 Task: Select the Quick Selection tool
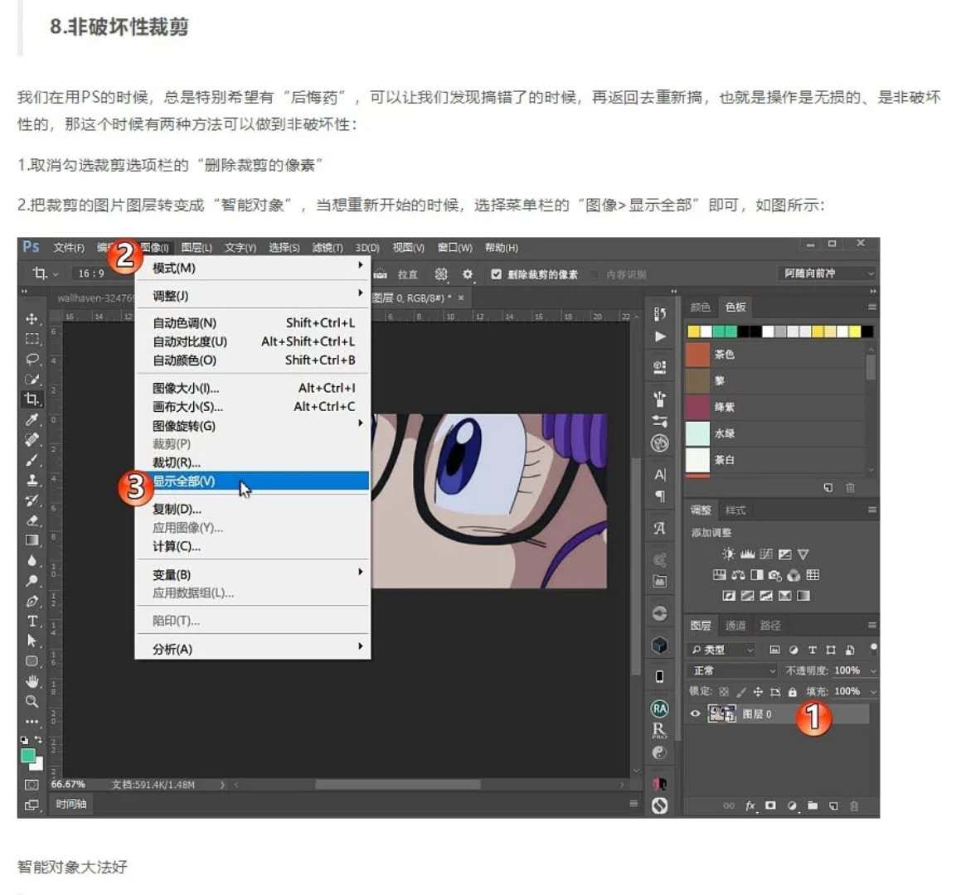[x=32, y=380]
